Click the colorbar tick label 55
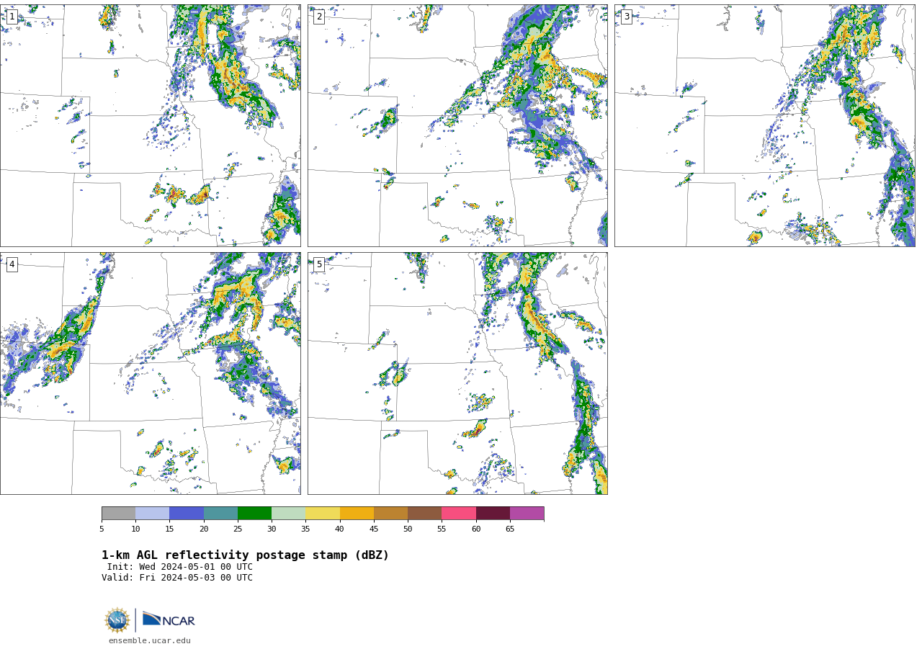The height and width of the screenshot is (649, 922). [x=442, y=529]
